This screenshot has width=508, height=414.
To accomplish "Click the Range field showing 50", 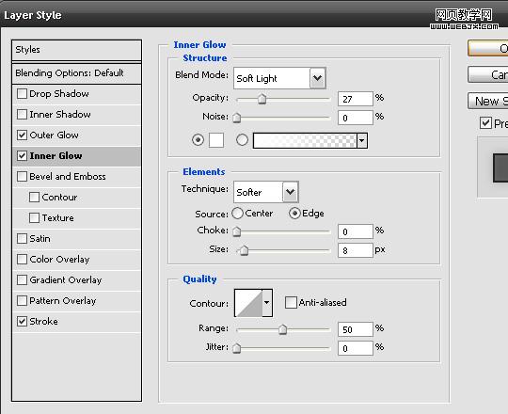I will tap(356, 329).
